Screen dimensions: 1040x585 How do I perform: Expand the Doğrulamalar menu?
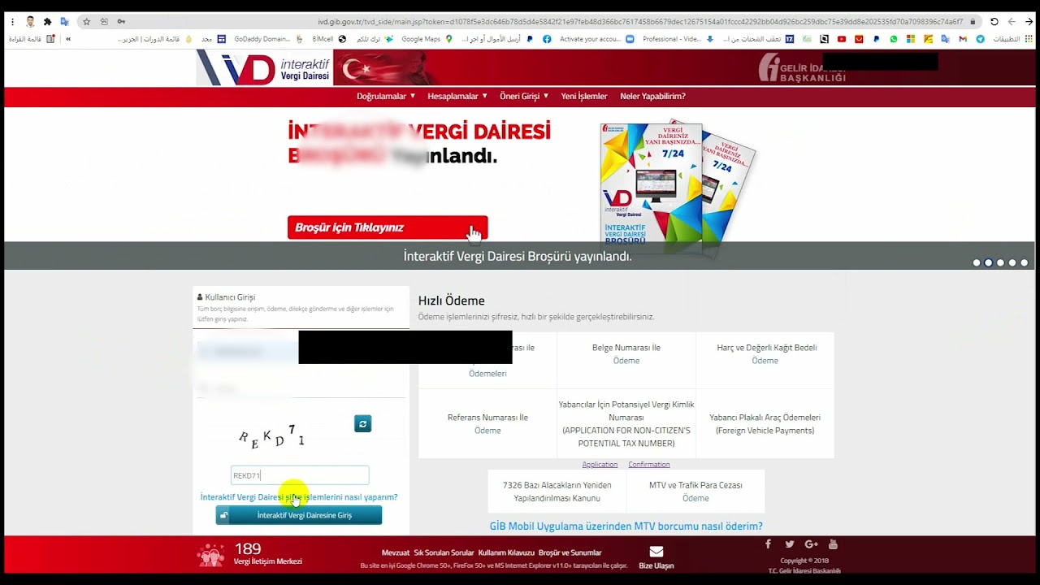coord(386,96)
